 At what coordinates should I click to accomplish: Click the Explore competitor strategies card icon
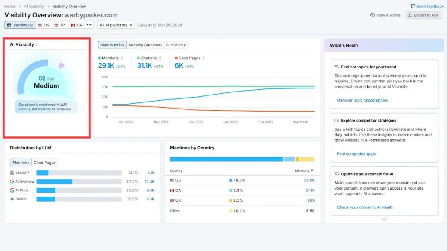[x=337, y=120]
